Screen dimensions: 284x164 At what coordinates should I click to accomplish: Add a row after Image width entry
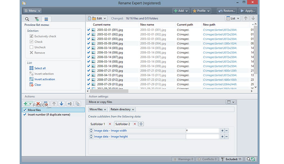click(x=222, y=130)
